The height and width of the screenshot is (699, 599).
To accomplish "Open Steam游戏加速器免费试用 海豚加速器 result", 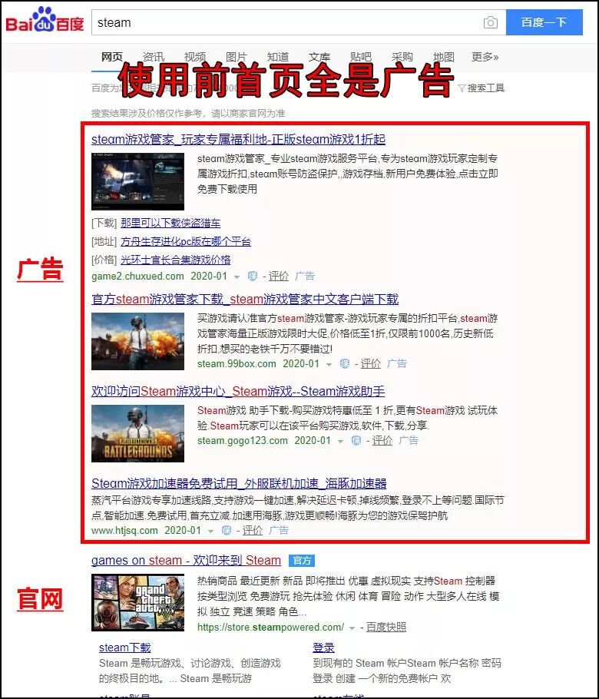I will click(239, 483).
